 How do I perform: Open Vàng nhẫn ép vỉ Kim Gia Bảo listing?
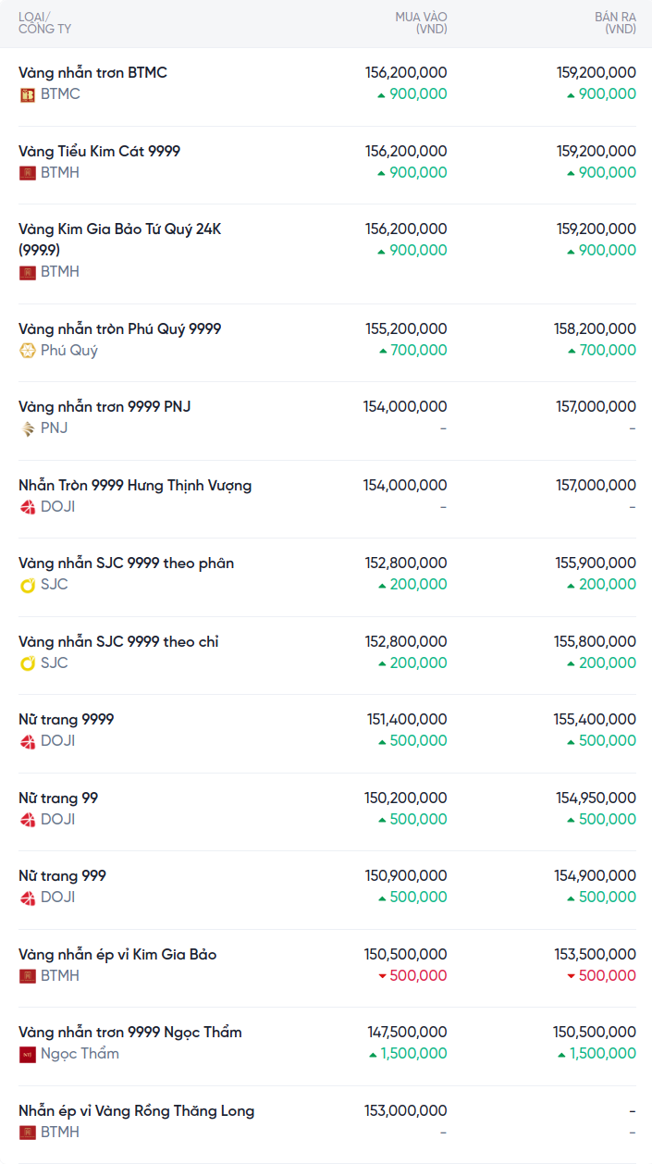coord(117,955)
